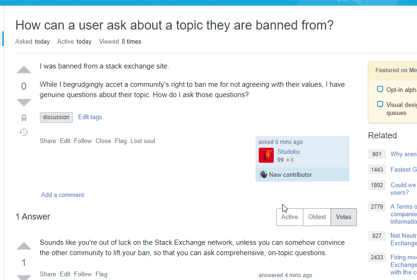
Task: Downvote the question
Action: pos(23,102)
